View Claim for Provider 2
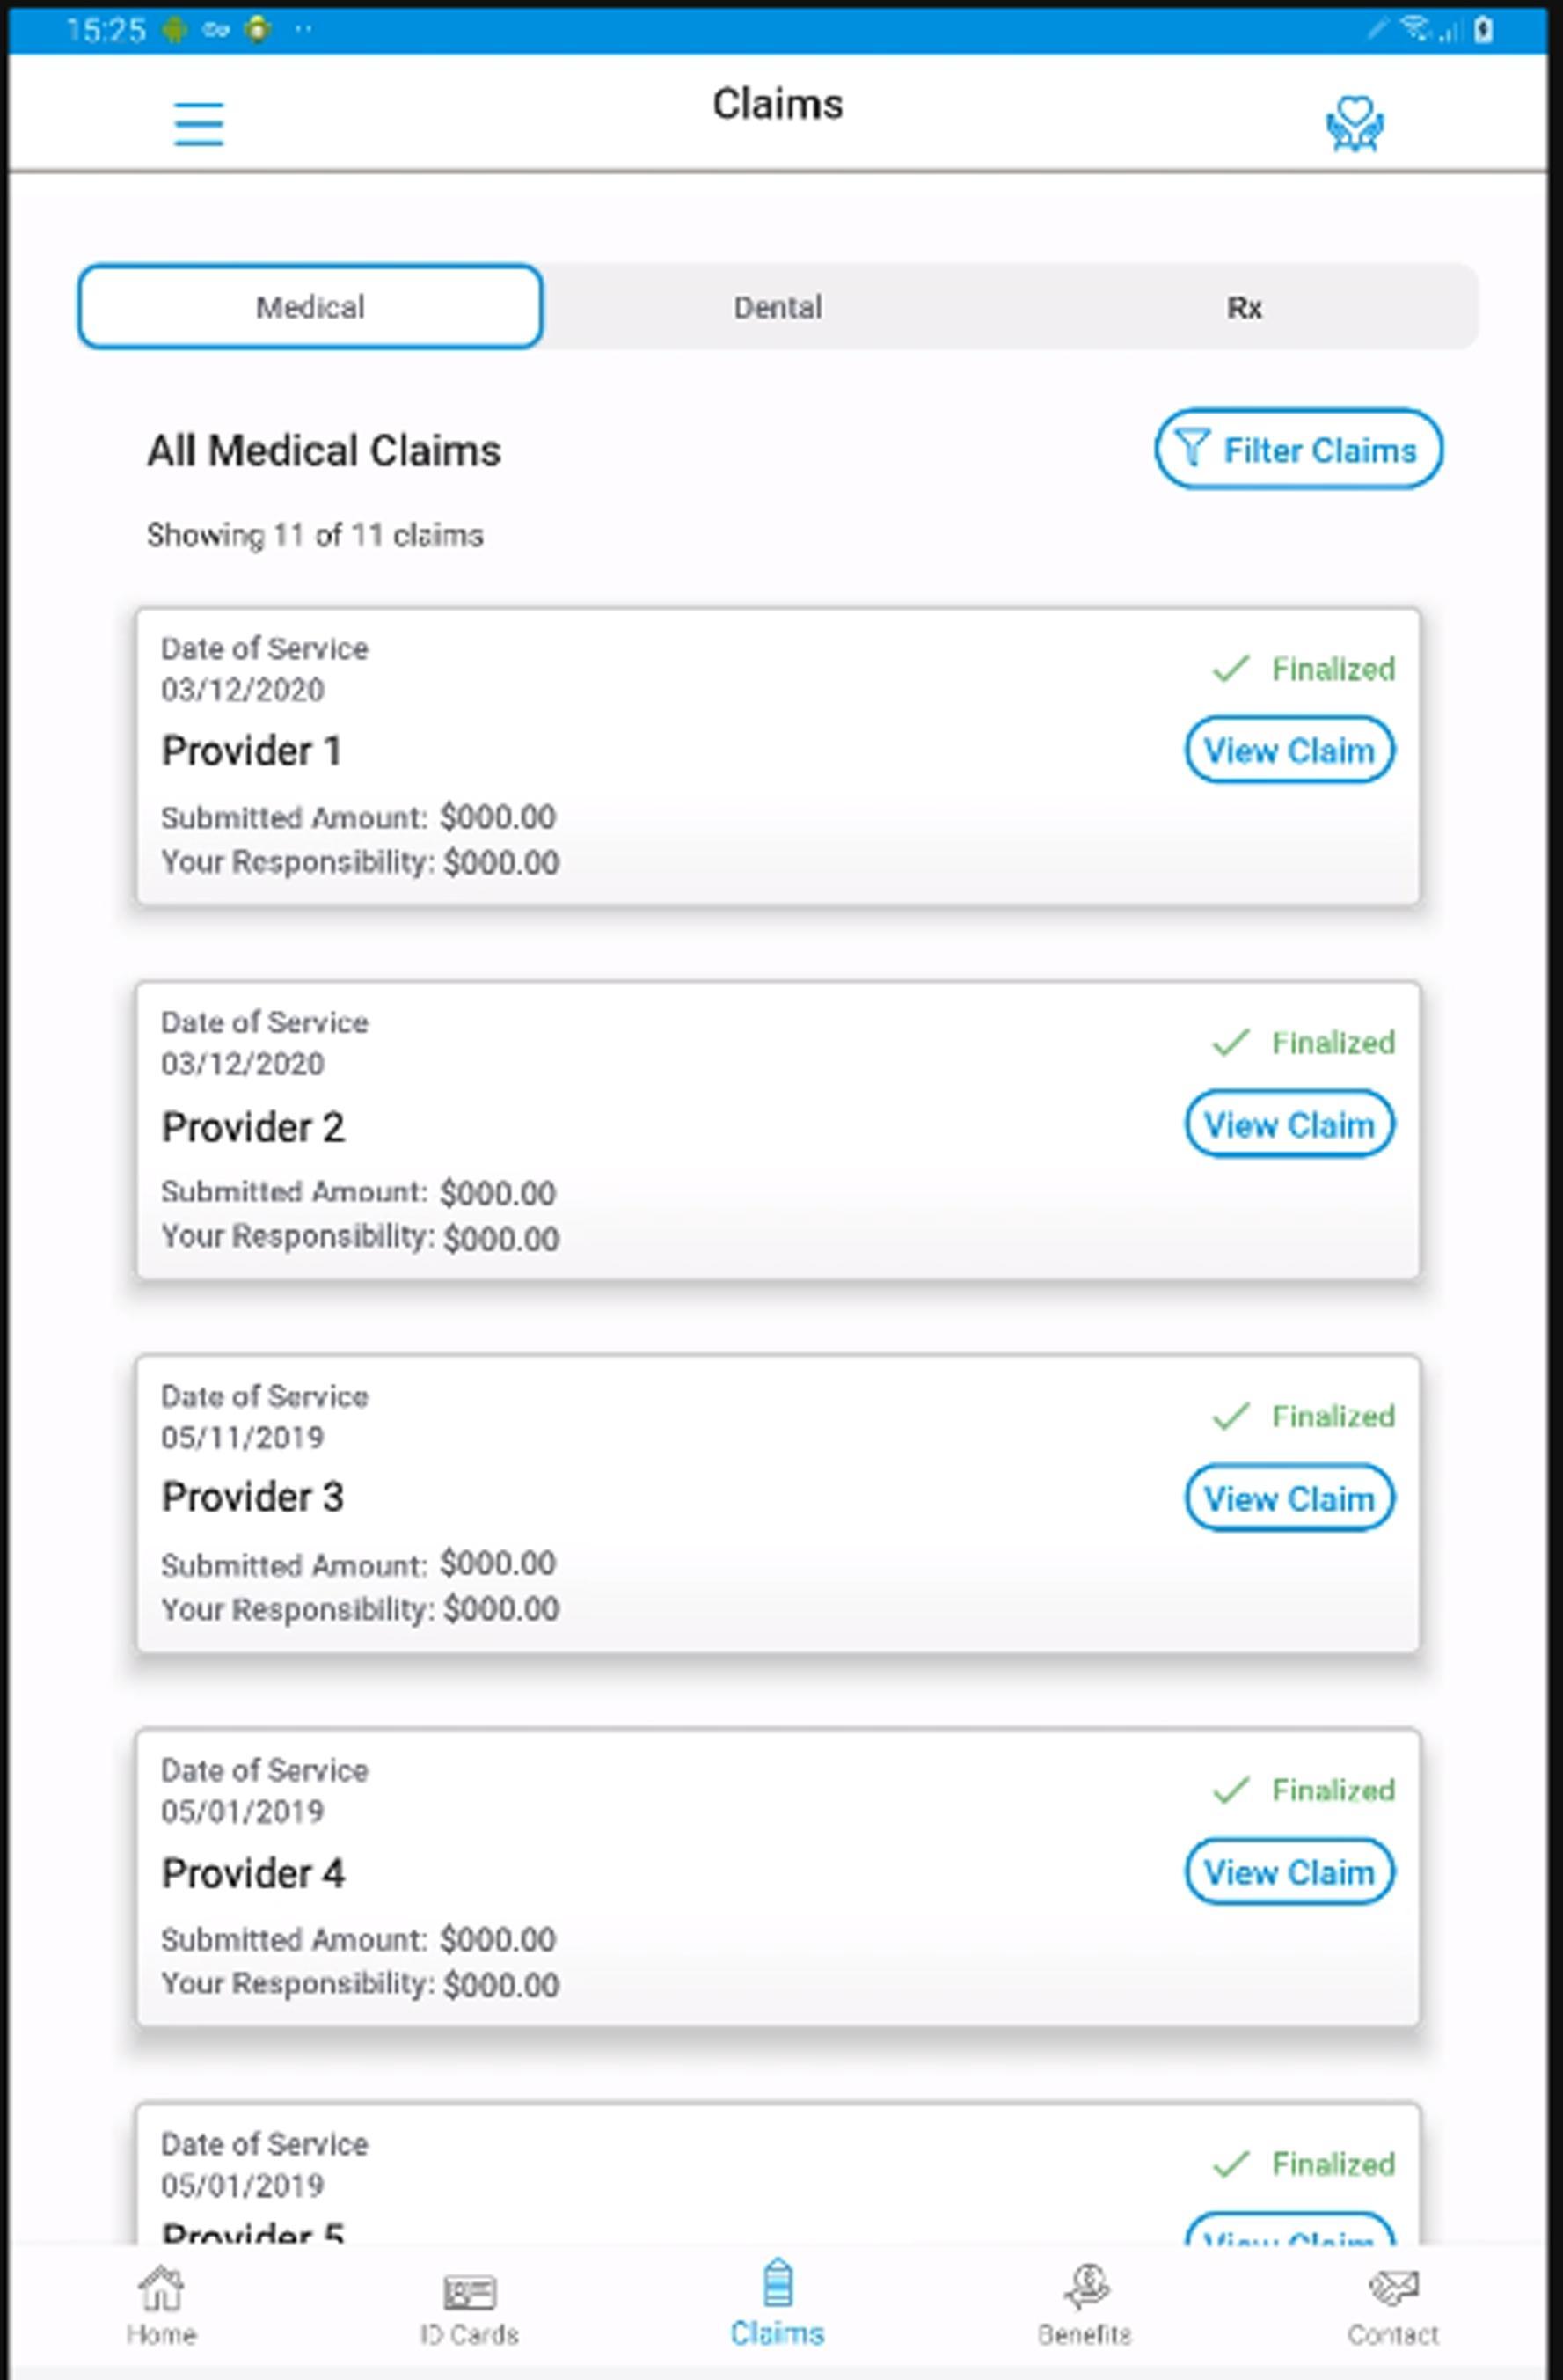This screenshot has height=2380, width=1563. pos(1289,1124)
